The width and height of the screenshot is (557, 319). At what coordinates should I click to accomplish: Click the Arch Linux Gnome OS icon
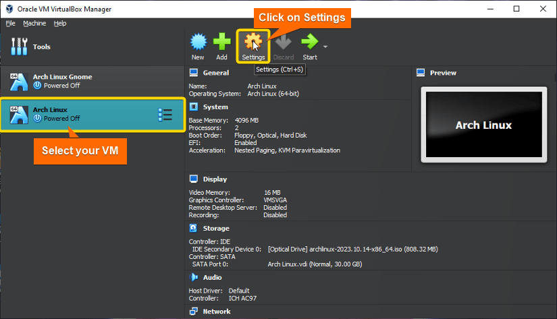[19, 82]
